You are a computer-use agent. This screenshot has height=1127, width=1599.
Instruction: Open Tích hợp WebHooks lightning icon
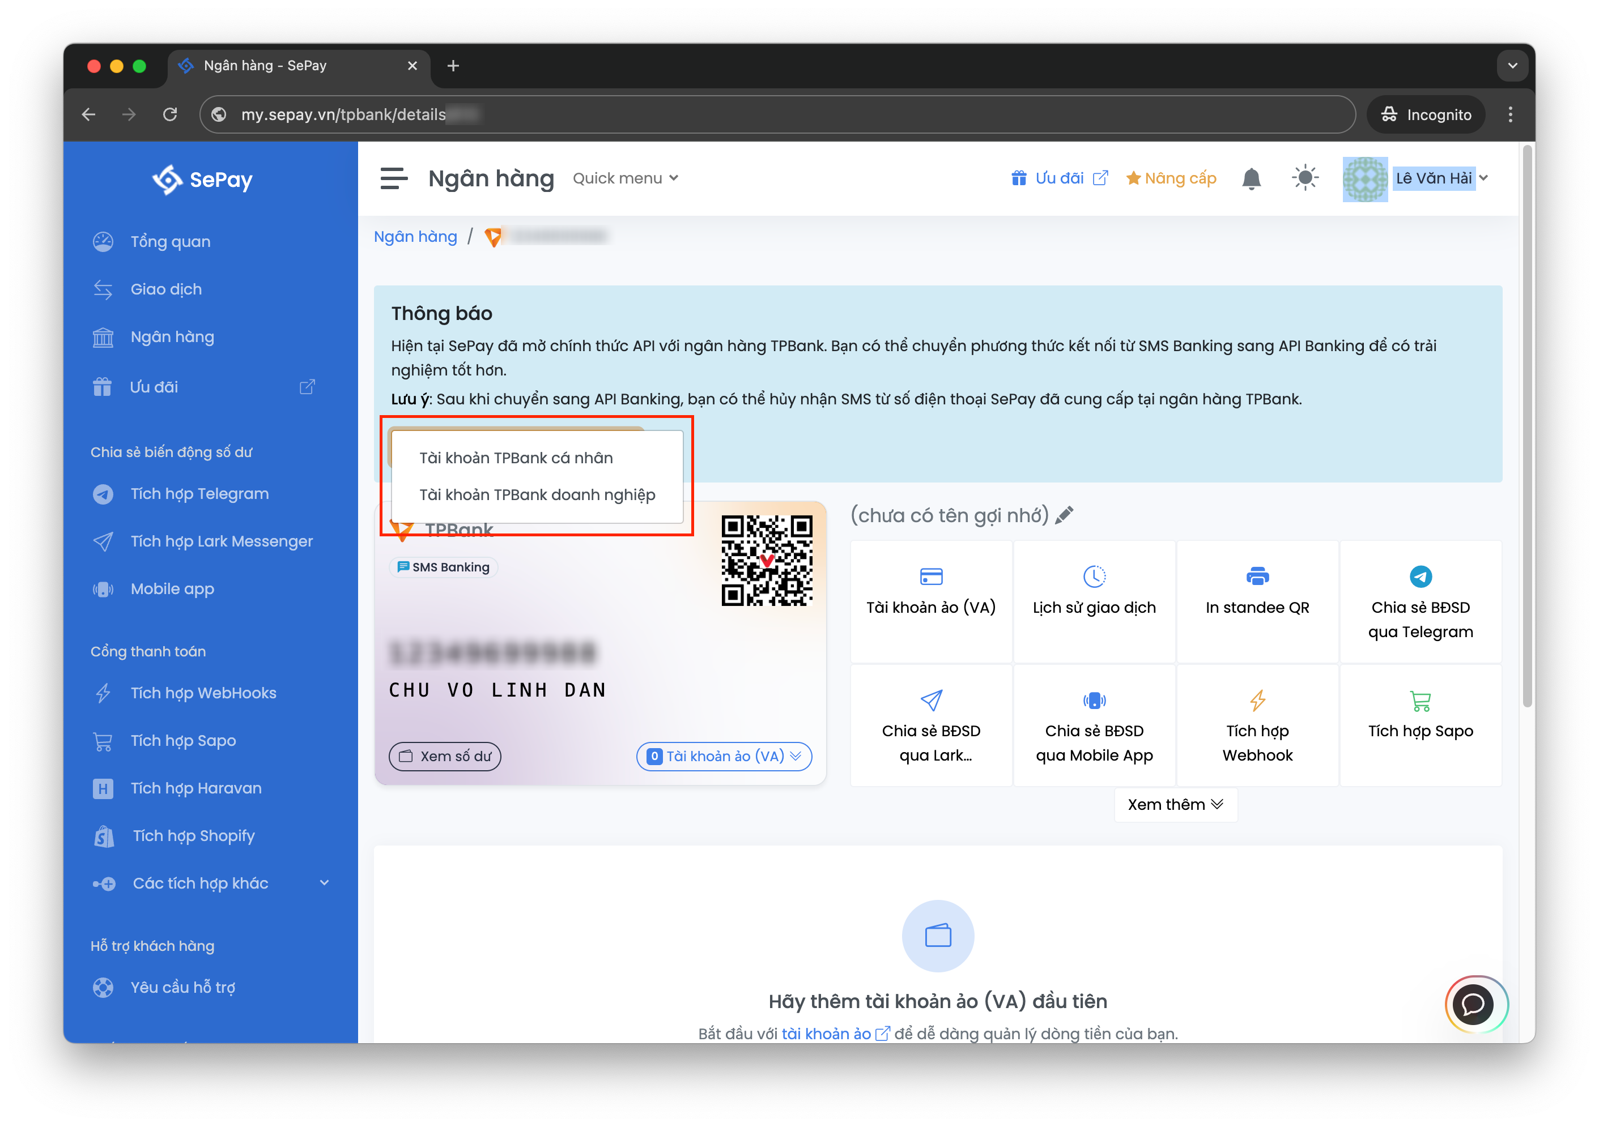click(x=103, y=693)
